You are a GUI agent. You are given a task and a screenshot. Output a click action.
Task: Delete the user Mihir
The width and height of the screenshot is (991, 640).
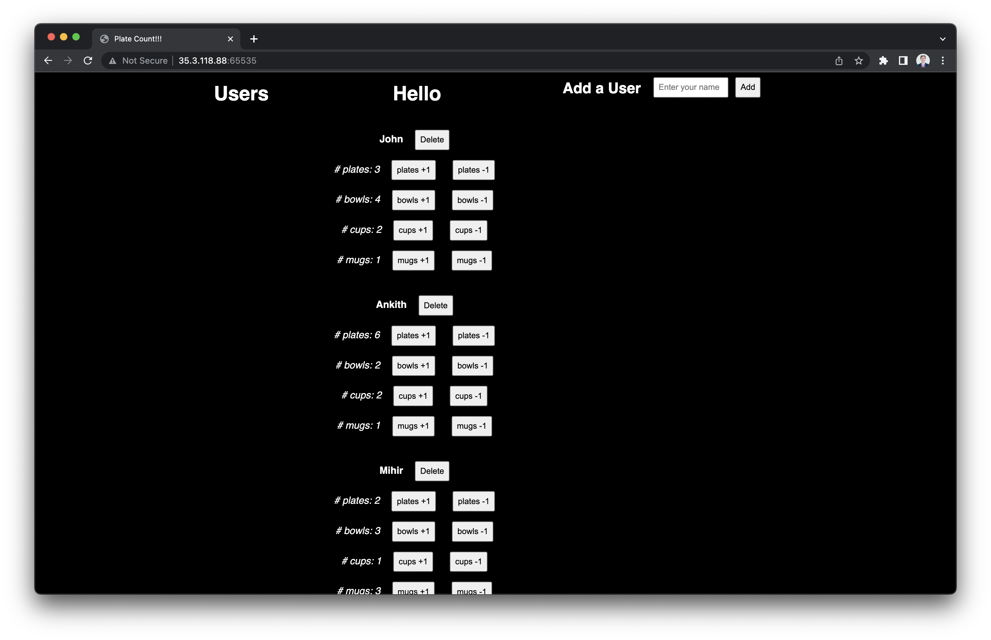[432, 470]
